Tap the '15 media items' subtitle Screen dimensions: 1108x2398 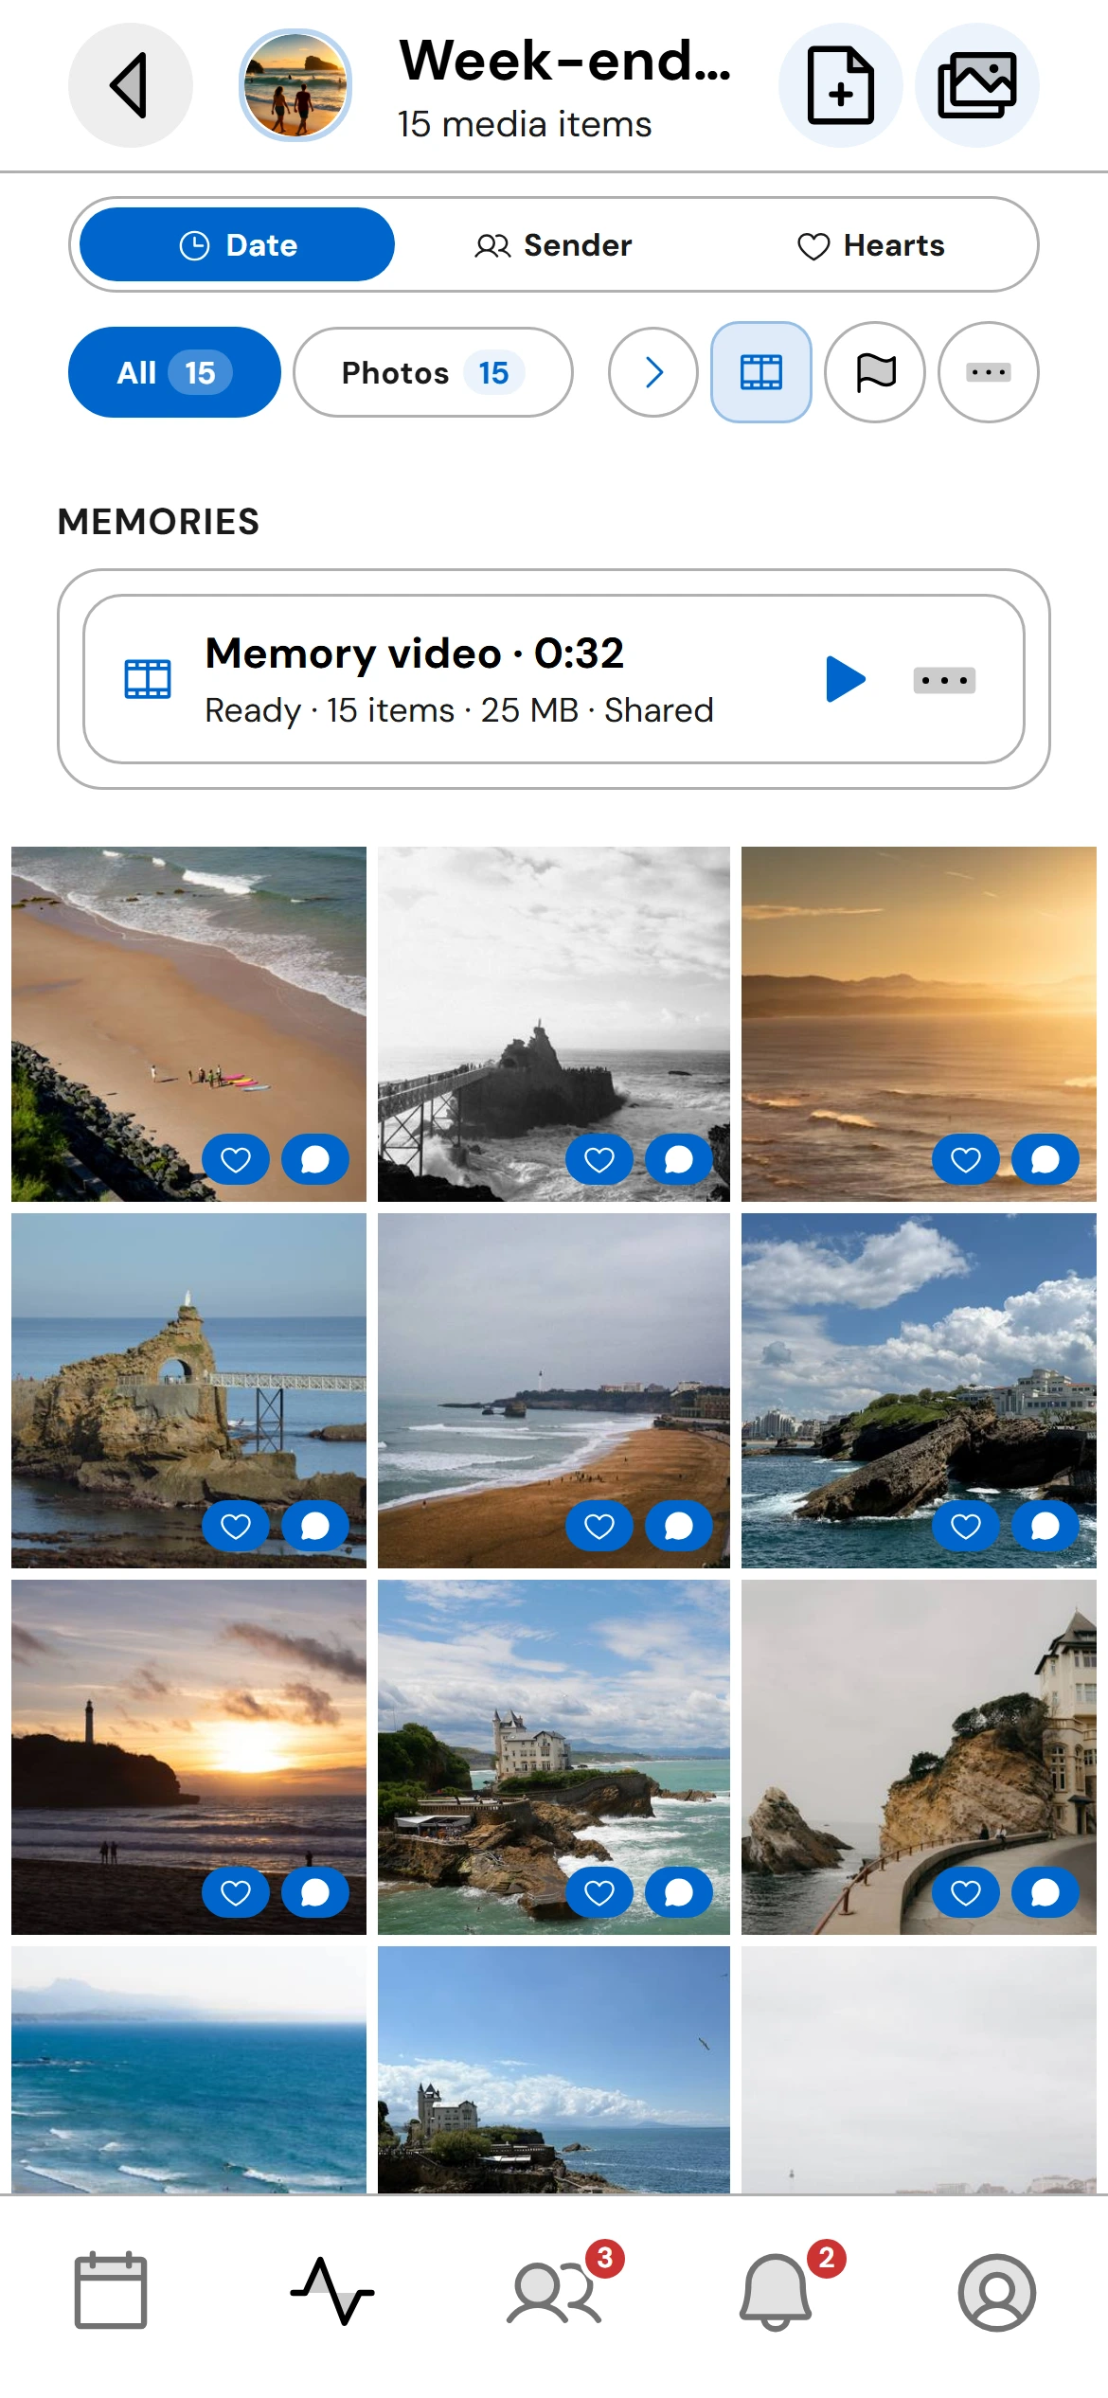click(x=525, y=124)
